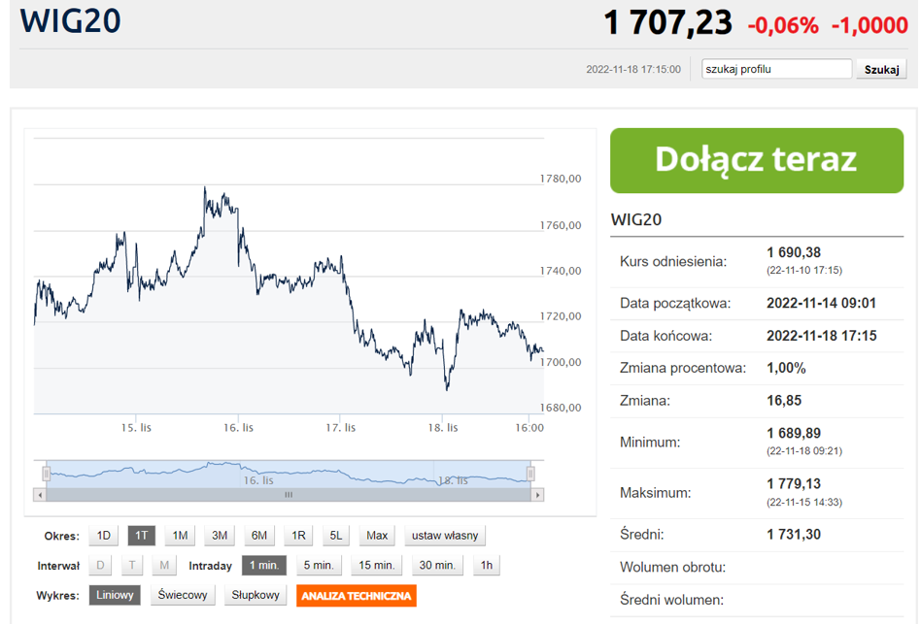Choose the M interval
Screen dimensions: 921x624
pos(164,566)
